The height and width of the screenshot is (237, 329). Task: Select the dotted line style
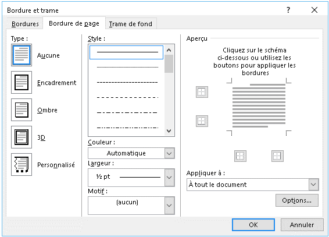(127, 67)
